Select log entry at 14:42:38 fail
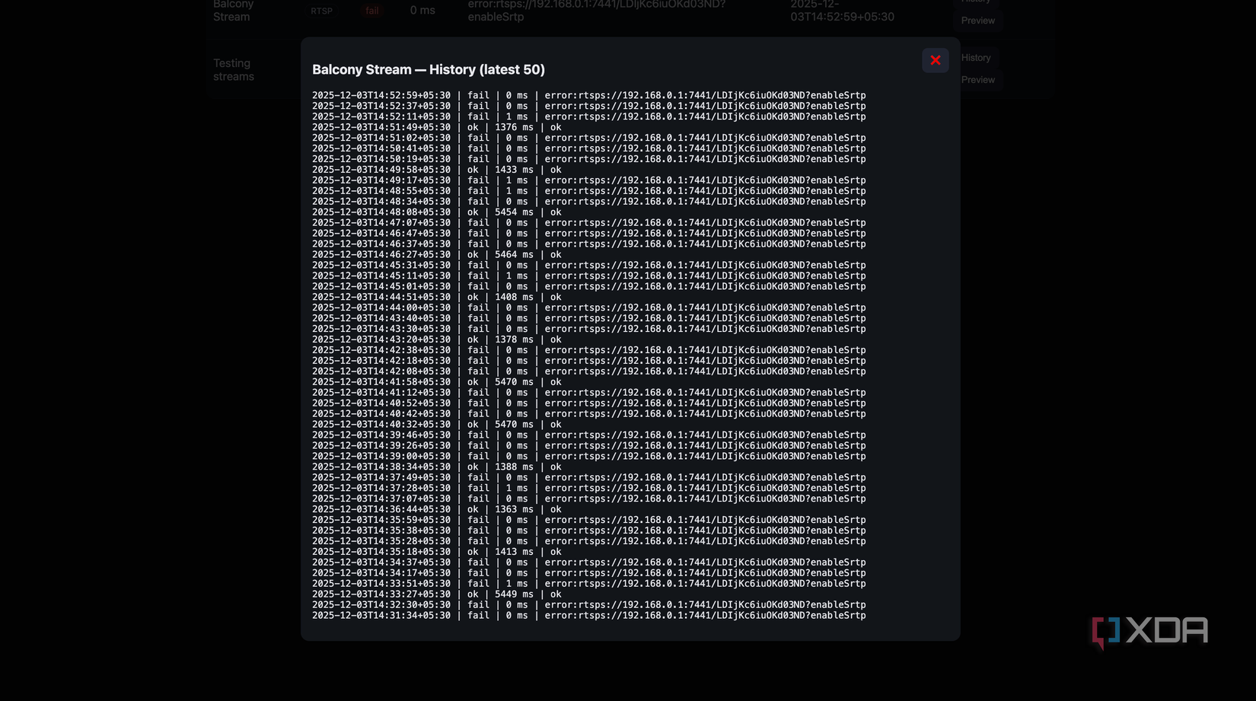The image size is (1256, 701). tap(588, 350)
